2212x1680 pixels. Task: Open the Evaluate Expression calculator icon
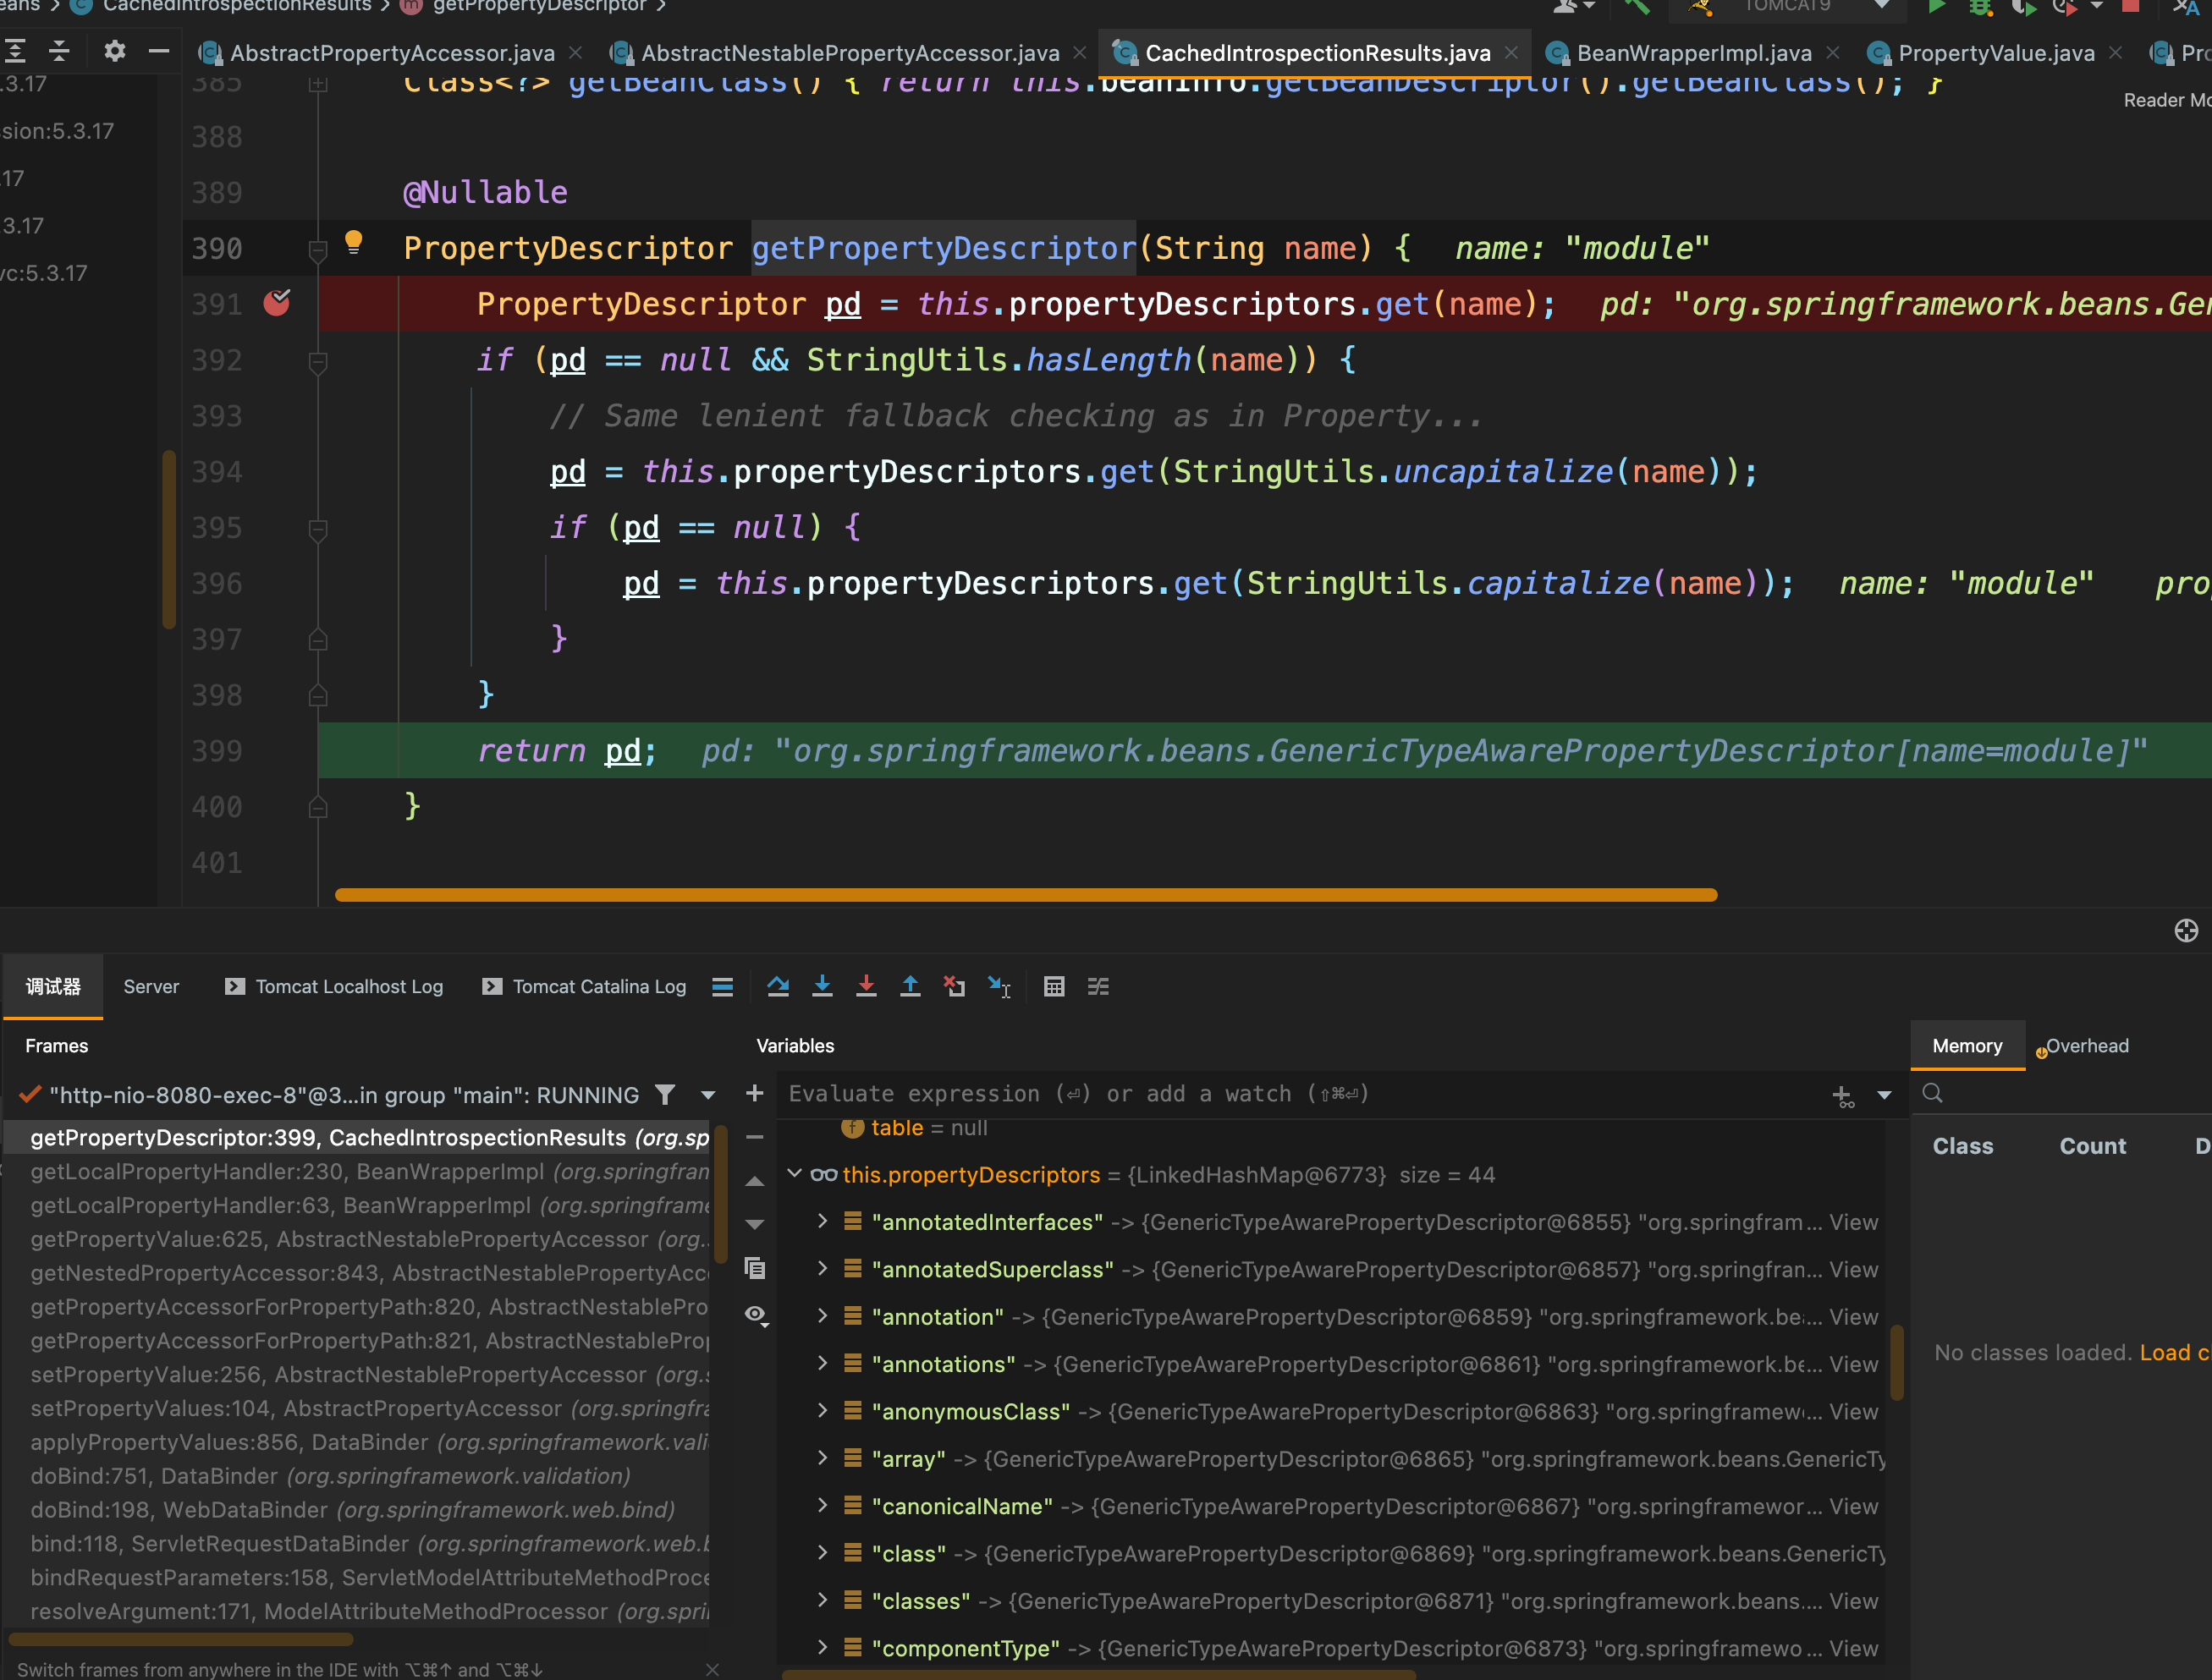(1054, 986)
